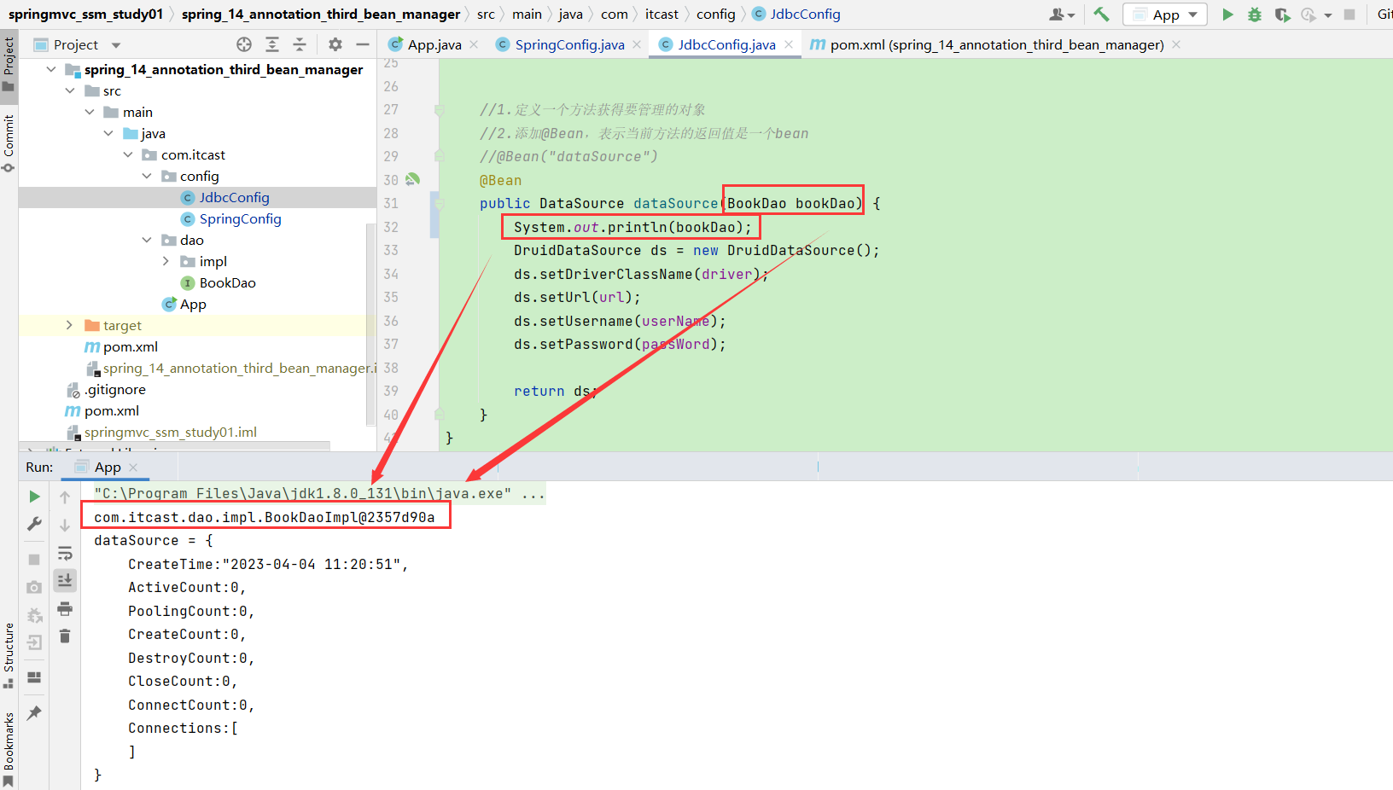Click the config breadcrumb in the navigation bar

[716, 14]
